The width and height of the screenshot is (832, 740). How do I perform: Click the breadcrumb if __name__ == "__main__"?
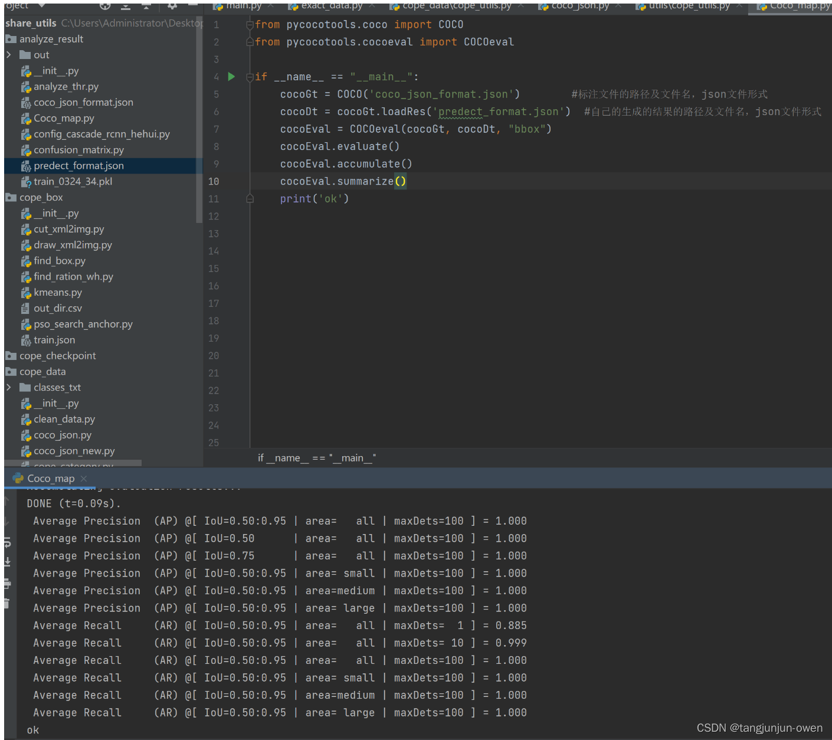pyautogui.click(x=316, y=458)
